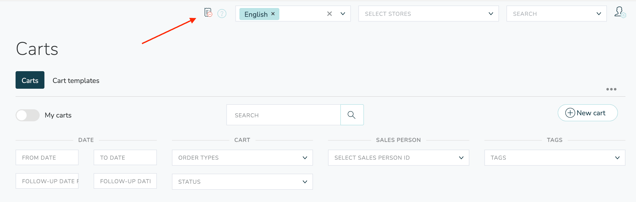Image resolution: width=636 pixels, height=202 pixels.
Task: Switch to the Carts tab
Action: pos(30,80)
